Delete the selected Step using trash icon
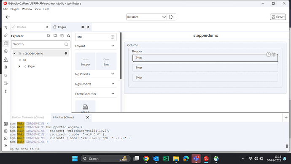 [274, 54]
